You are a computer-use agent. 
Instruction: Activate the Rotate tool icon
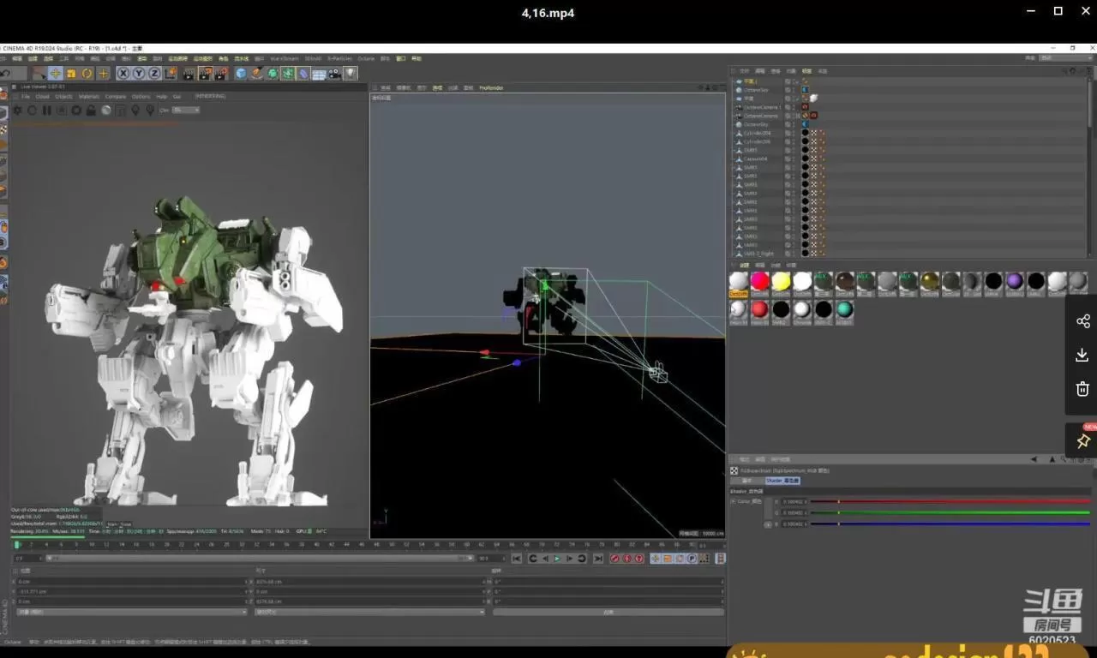87,74
